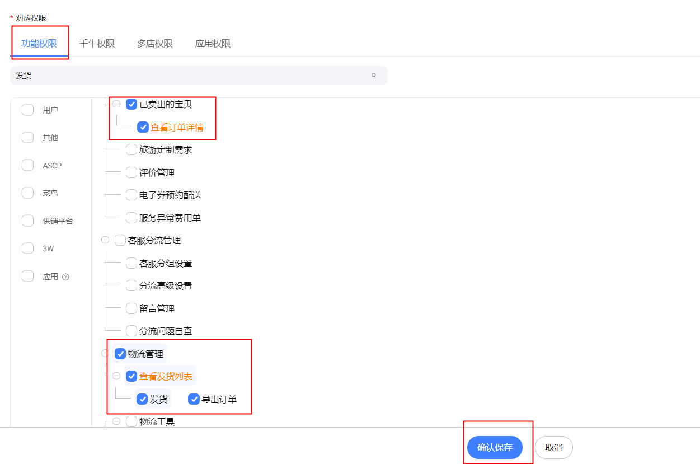
Task: Uncheck the 查看订单详情 checkbox
Action: (143, 127)
